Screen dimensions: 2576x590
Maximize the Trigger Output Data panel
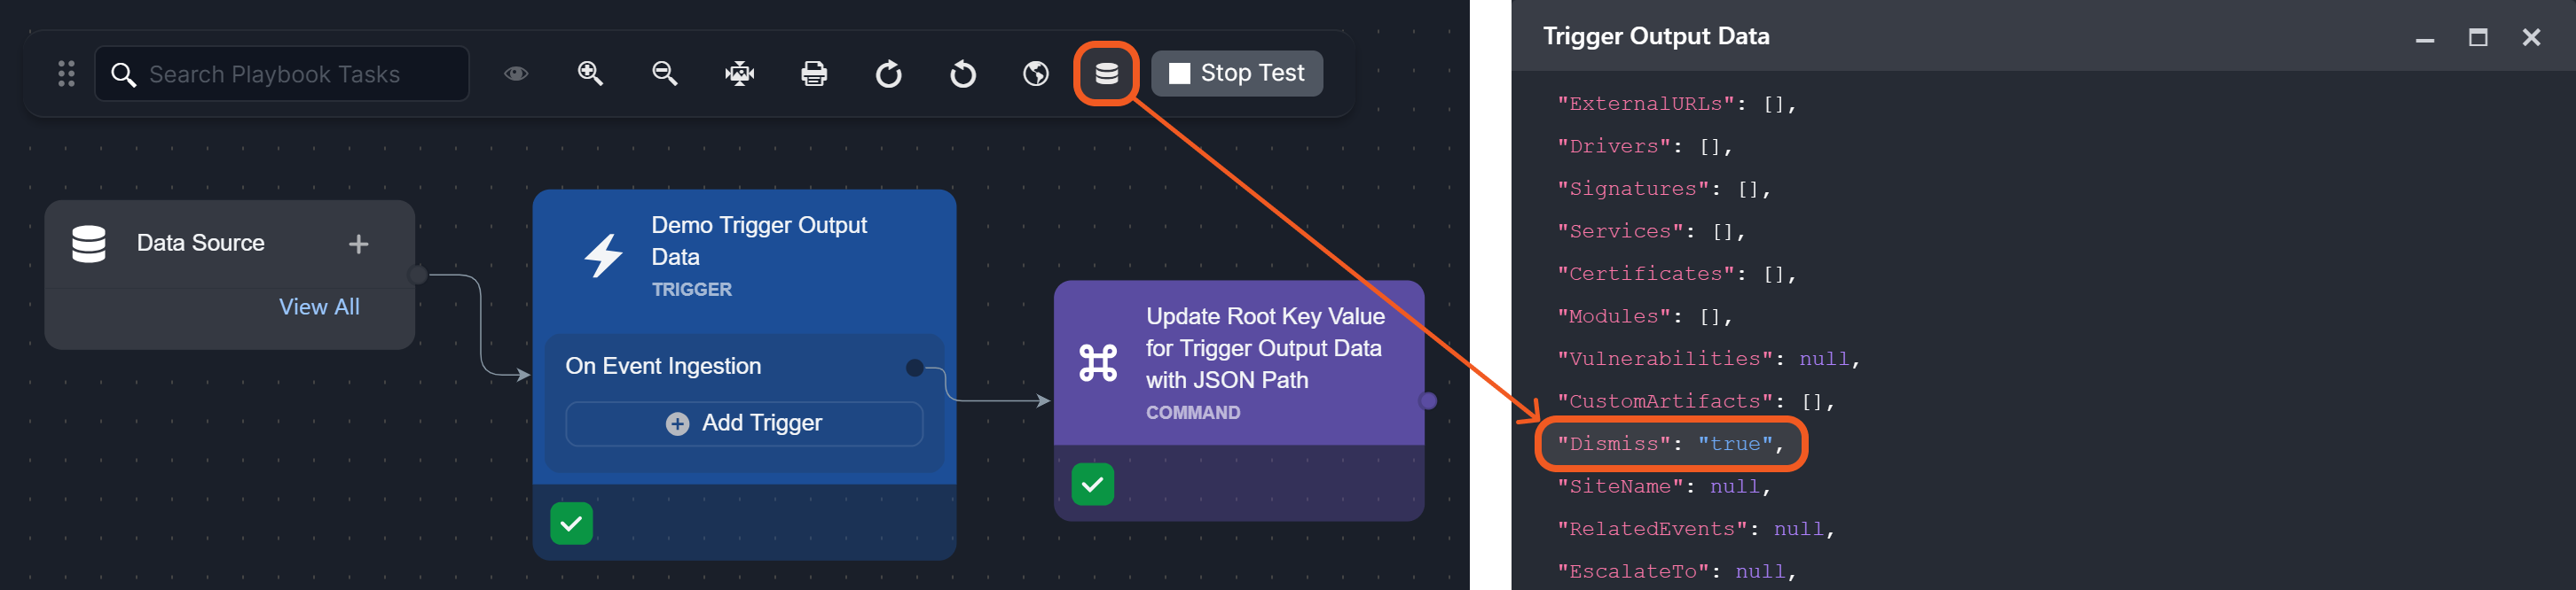2477,38
